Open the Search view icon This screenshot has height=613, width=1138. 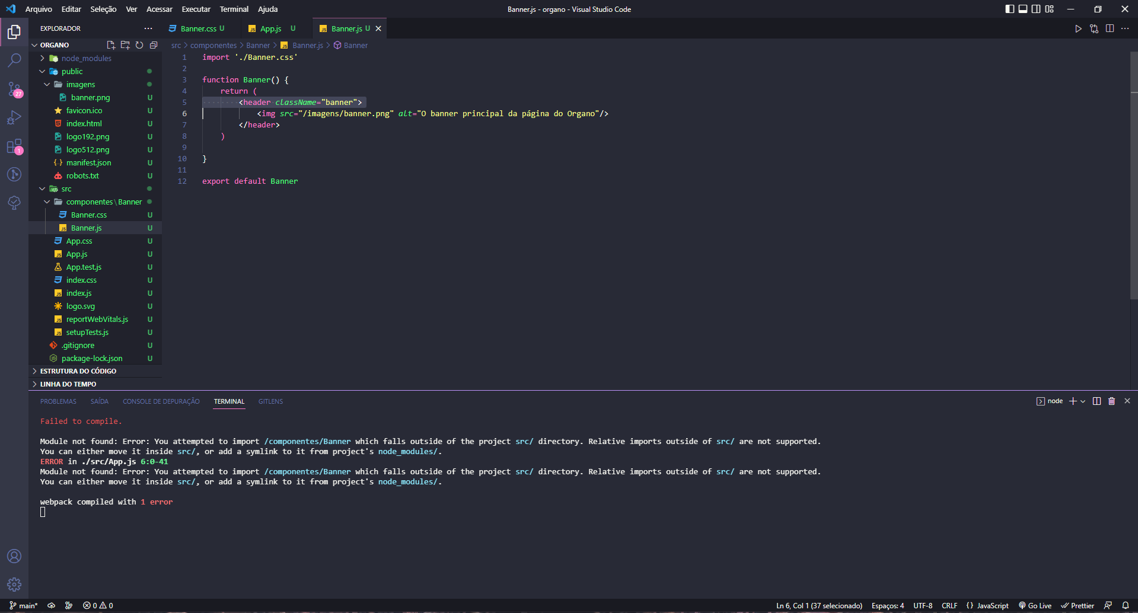[x=14, y=60]
